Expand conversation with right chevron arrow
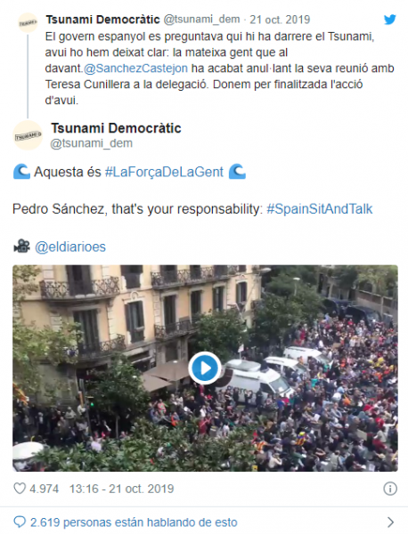Viewport: 408px width, 534px height. point(390,522)
